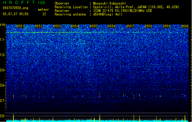Click the meteor count value 22
This screenshot has height=122, width=192.
[44, 14]
